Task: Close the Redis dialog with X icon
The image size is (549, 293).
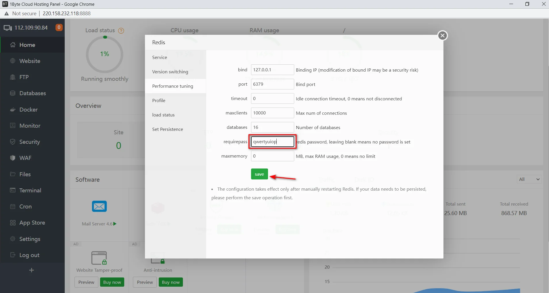Action: click(x=443, y=36)
